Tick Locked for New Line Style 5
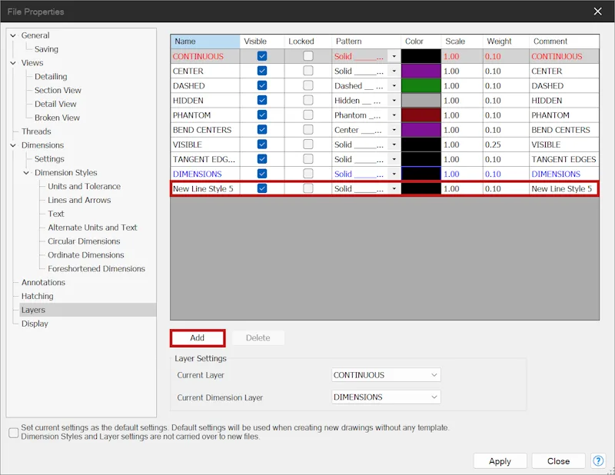The width and height of the screenshot is (615, 475). coord(308,188)
